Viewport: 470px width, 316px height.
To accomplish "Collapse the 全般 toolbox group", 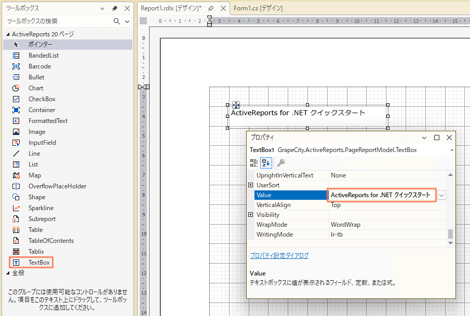I will pyautogui.click(x=8, y=273).
